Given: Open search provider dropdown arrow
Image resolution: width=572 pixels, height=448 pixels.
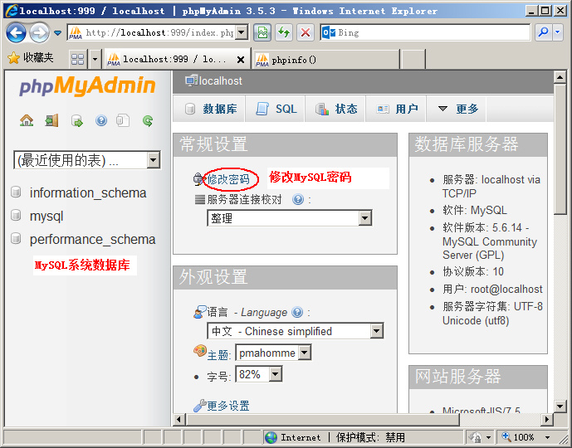Looking at the screenshot, I should coord(557,33).
